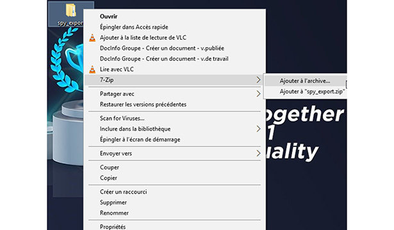Choose 'Ajouter à l'archive...' in 7-Zip submenu
The width and height of the screenshot is (394, 230).
[x=305, y=81]
